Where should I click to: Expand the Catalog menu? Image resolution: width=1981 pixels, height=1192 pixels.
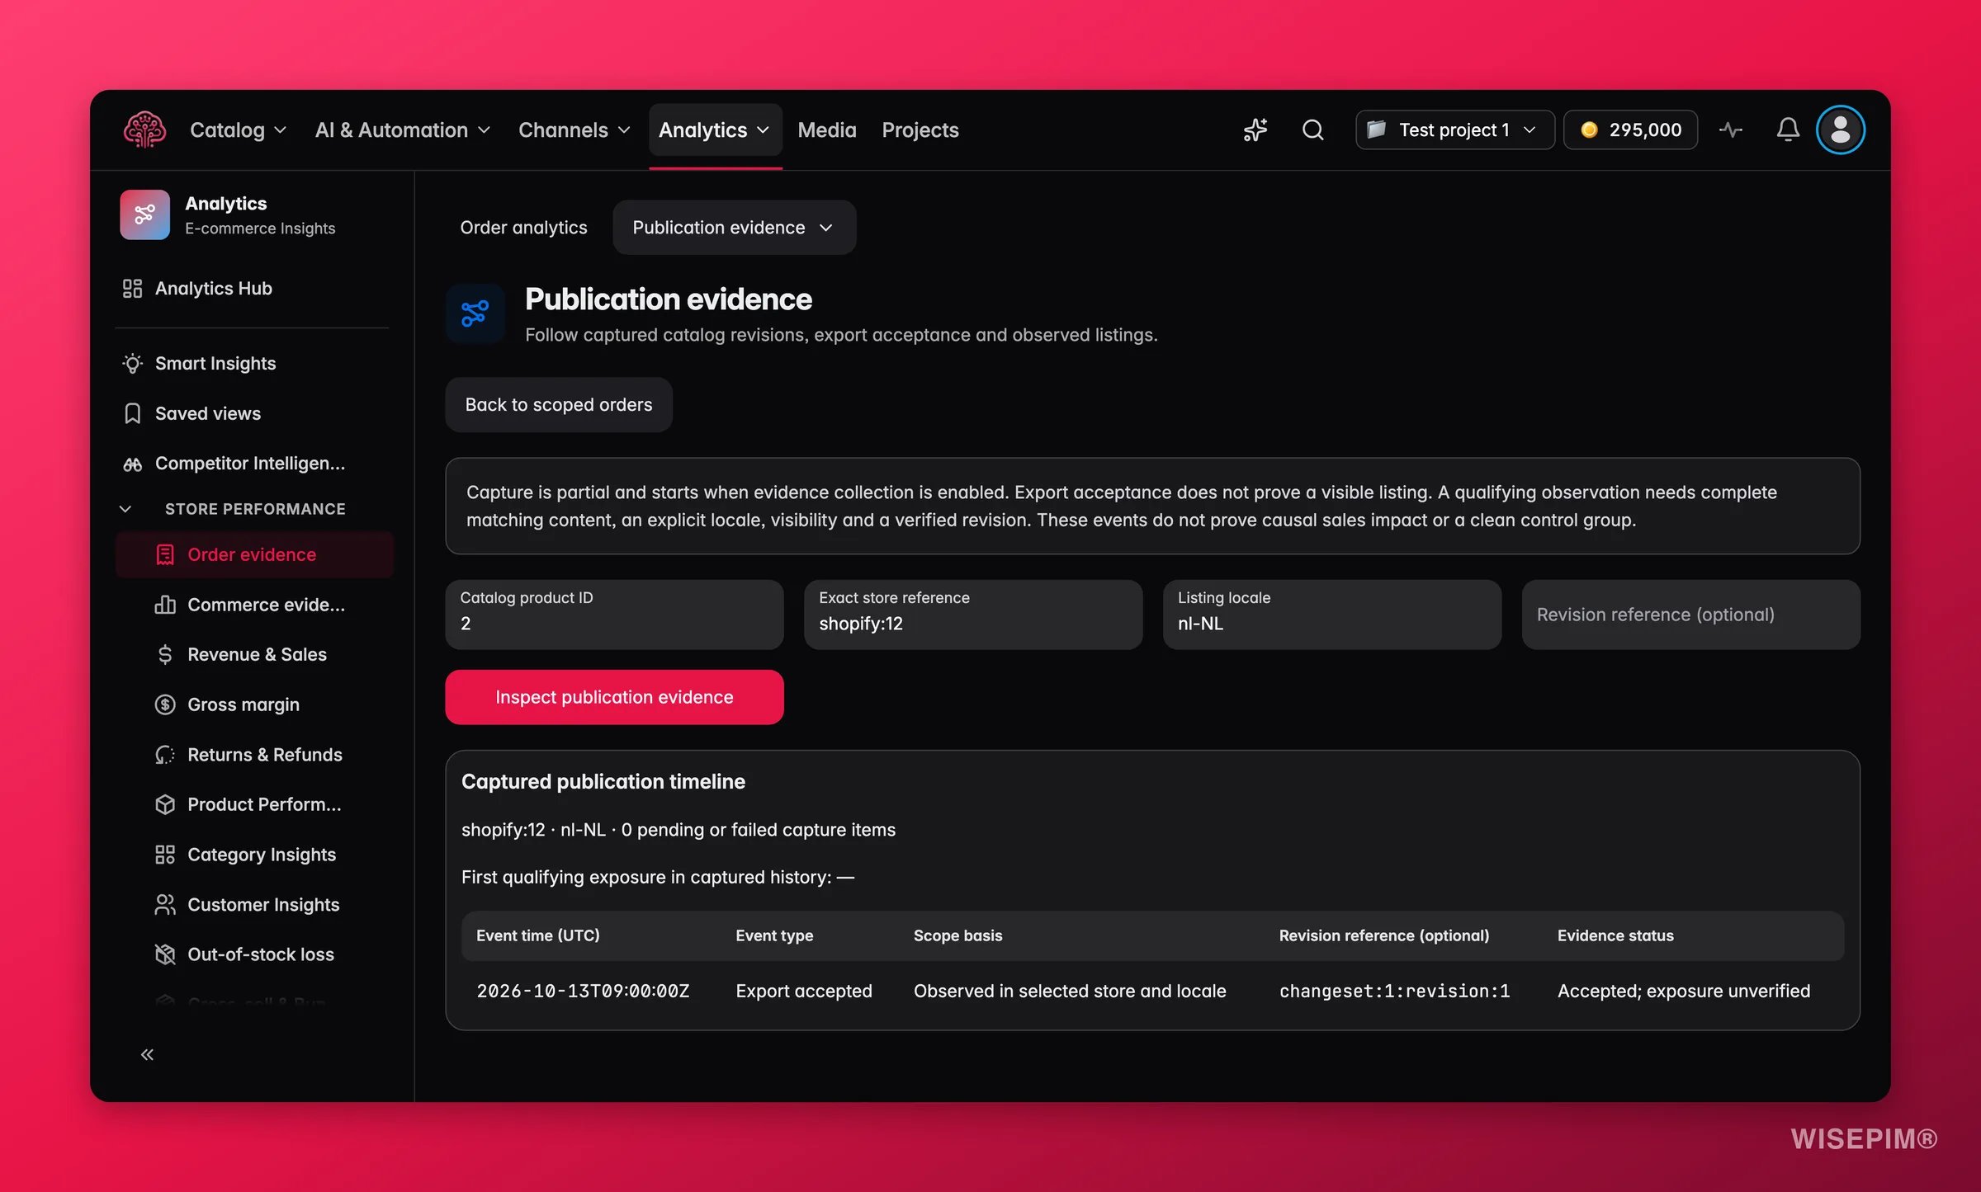(x=238, y=130)
